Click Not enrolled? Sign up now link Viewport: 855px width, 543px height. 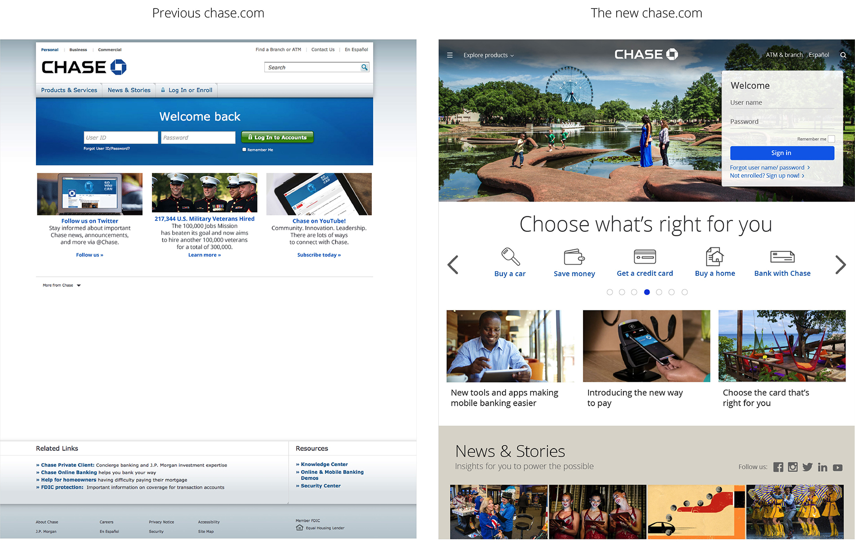767,175
